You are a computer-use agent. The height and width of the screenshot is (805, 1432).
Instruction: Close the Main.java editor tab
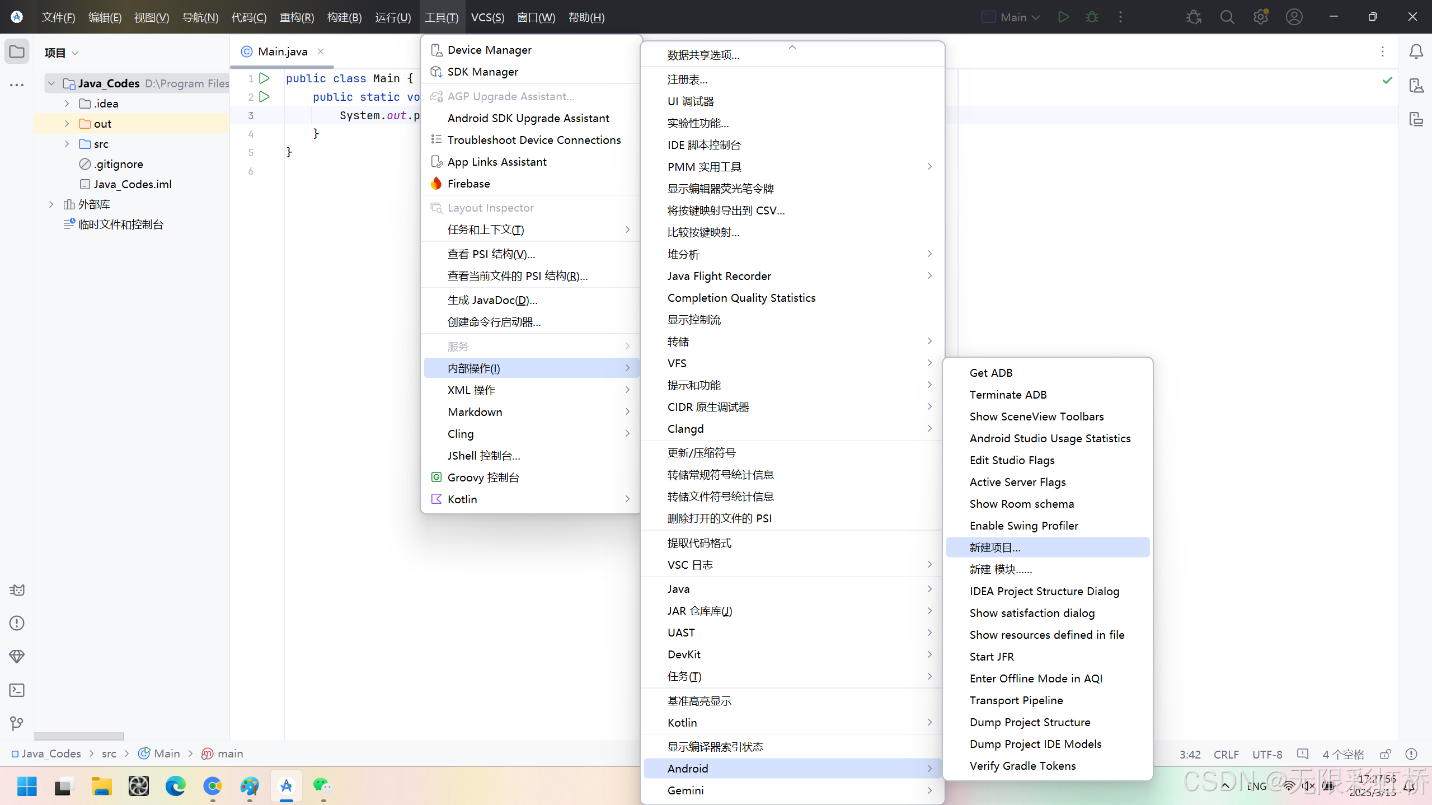[x=321, y=52]
